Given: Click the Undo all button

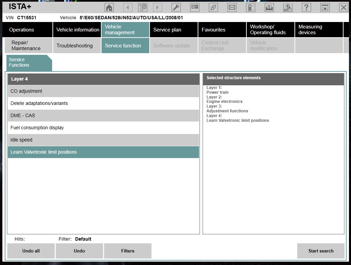Looking at the screenshot, I should pos(31,251).
